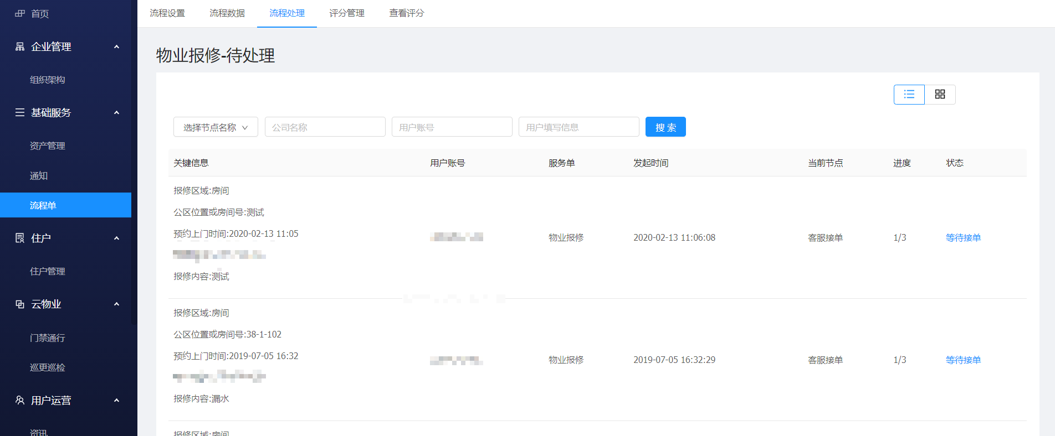Click the home icon beside 首页
Viewport: 1055px width, 436px height.
[20, 13]
